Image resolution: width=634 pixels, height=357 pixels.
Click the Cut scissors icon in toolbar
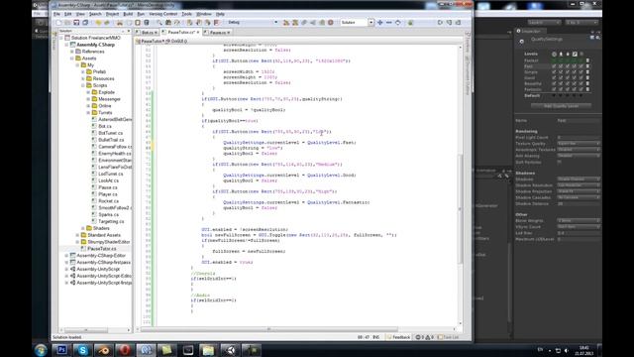[x=120, y=23]
